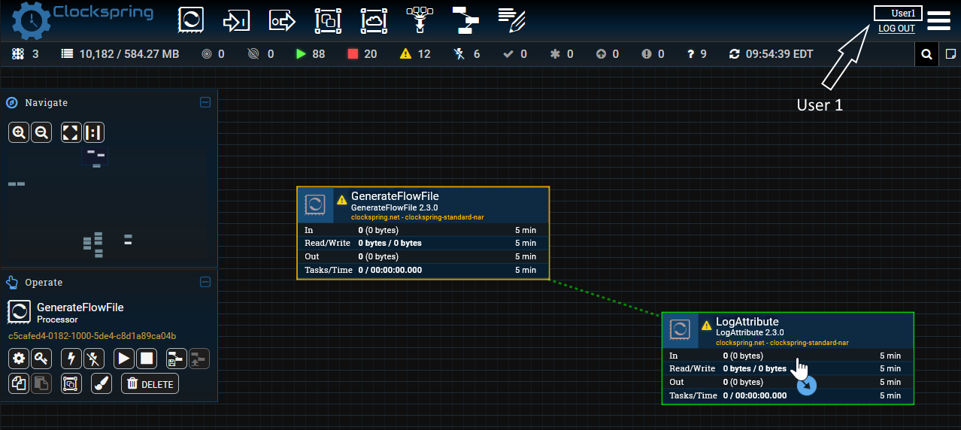Click the last refreshed time 09:54:39 EDT
This screenshot has width=961, height=430.
coord(772,54)
